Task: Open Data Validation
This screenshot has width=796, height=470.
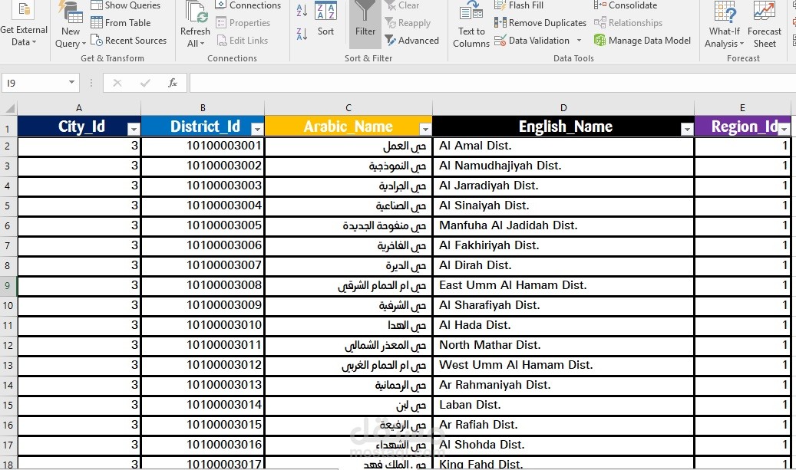Action: [x=532, y=41]
